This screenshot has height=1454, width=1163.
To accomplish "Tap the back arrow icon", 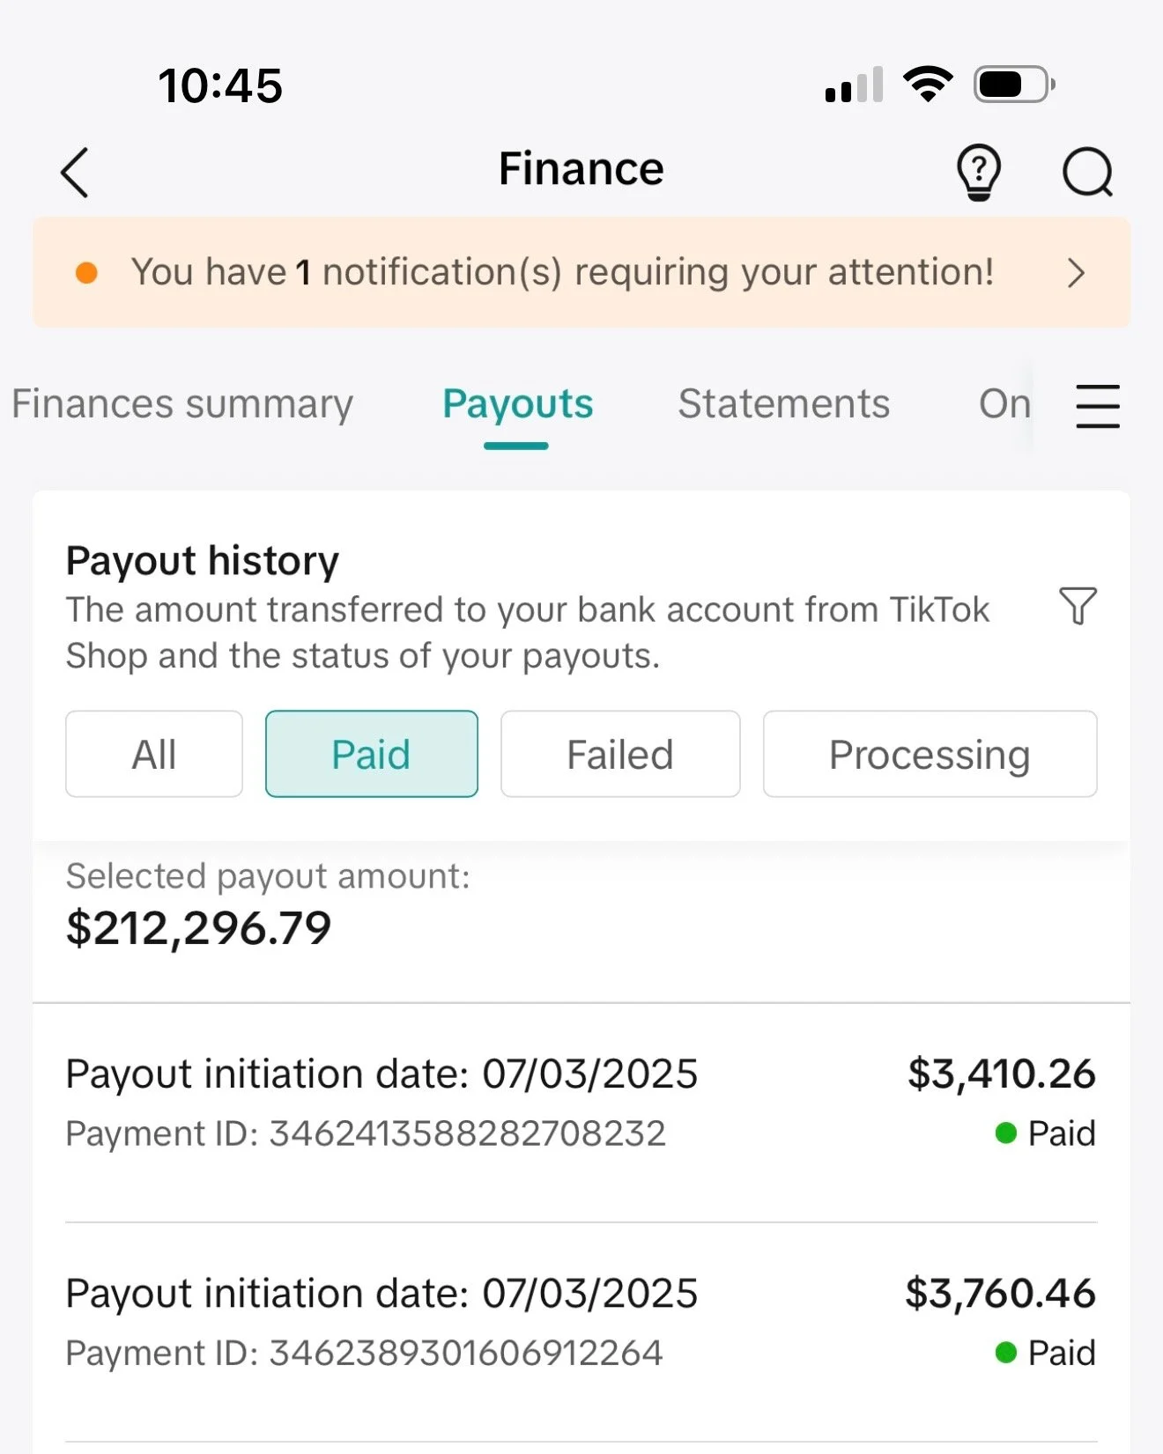I will (76, 173).
